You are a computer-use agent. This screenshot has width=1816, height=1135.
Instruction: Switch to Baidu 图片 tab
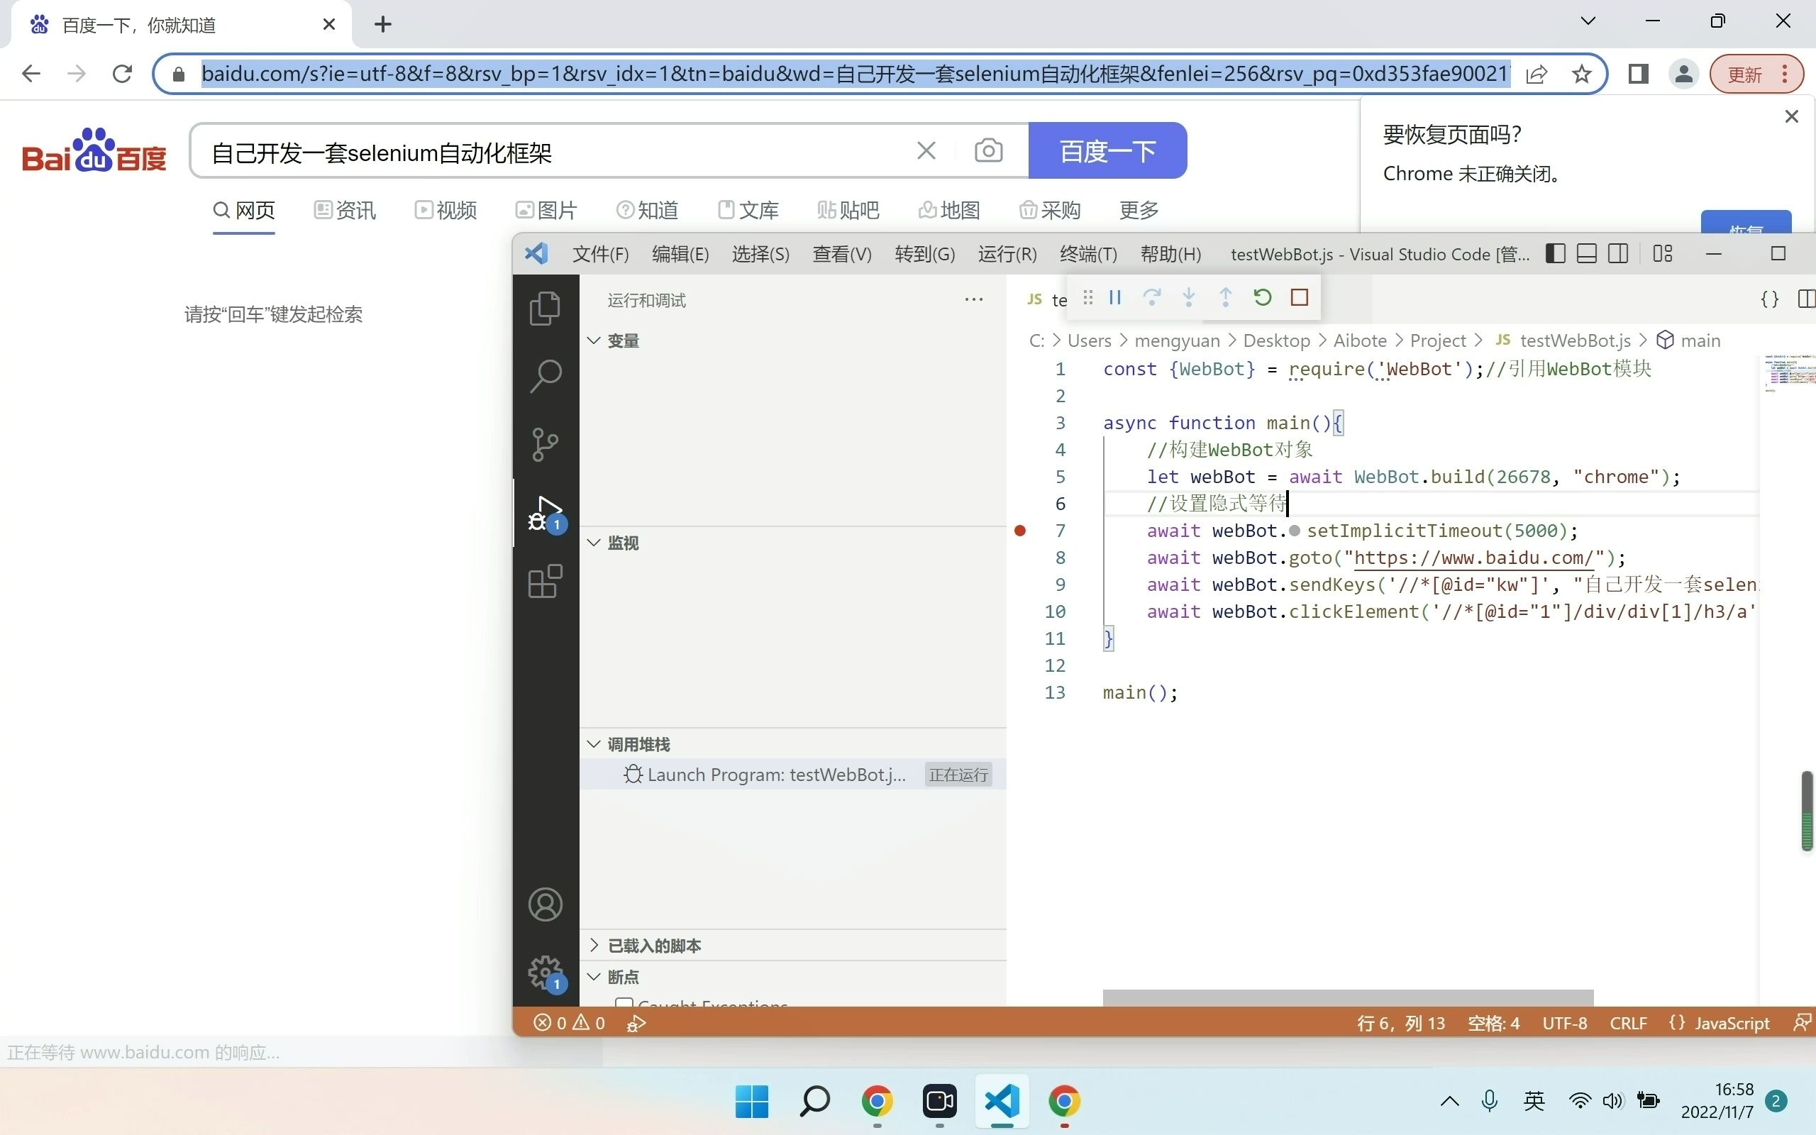click(x=546, y=210)
